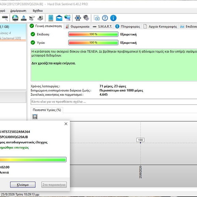Screen dimensions: 197x197
Task: Click the comment input field
Action: pyautogui.click(x=114, y=102)
